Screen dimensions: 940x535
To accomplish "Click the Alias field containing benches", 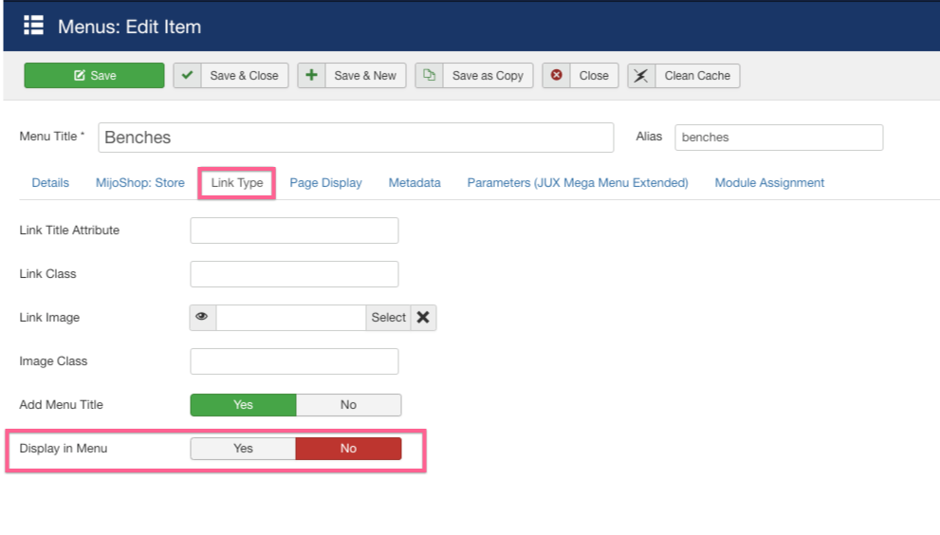I will point(779,138).
